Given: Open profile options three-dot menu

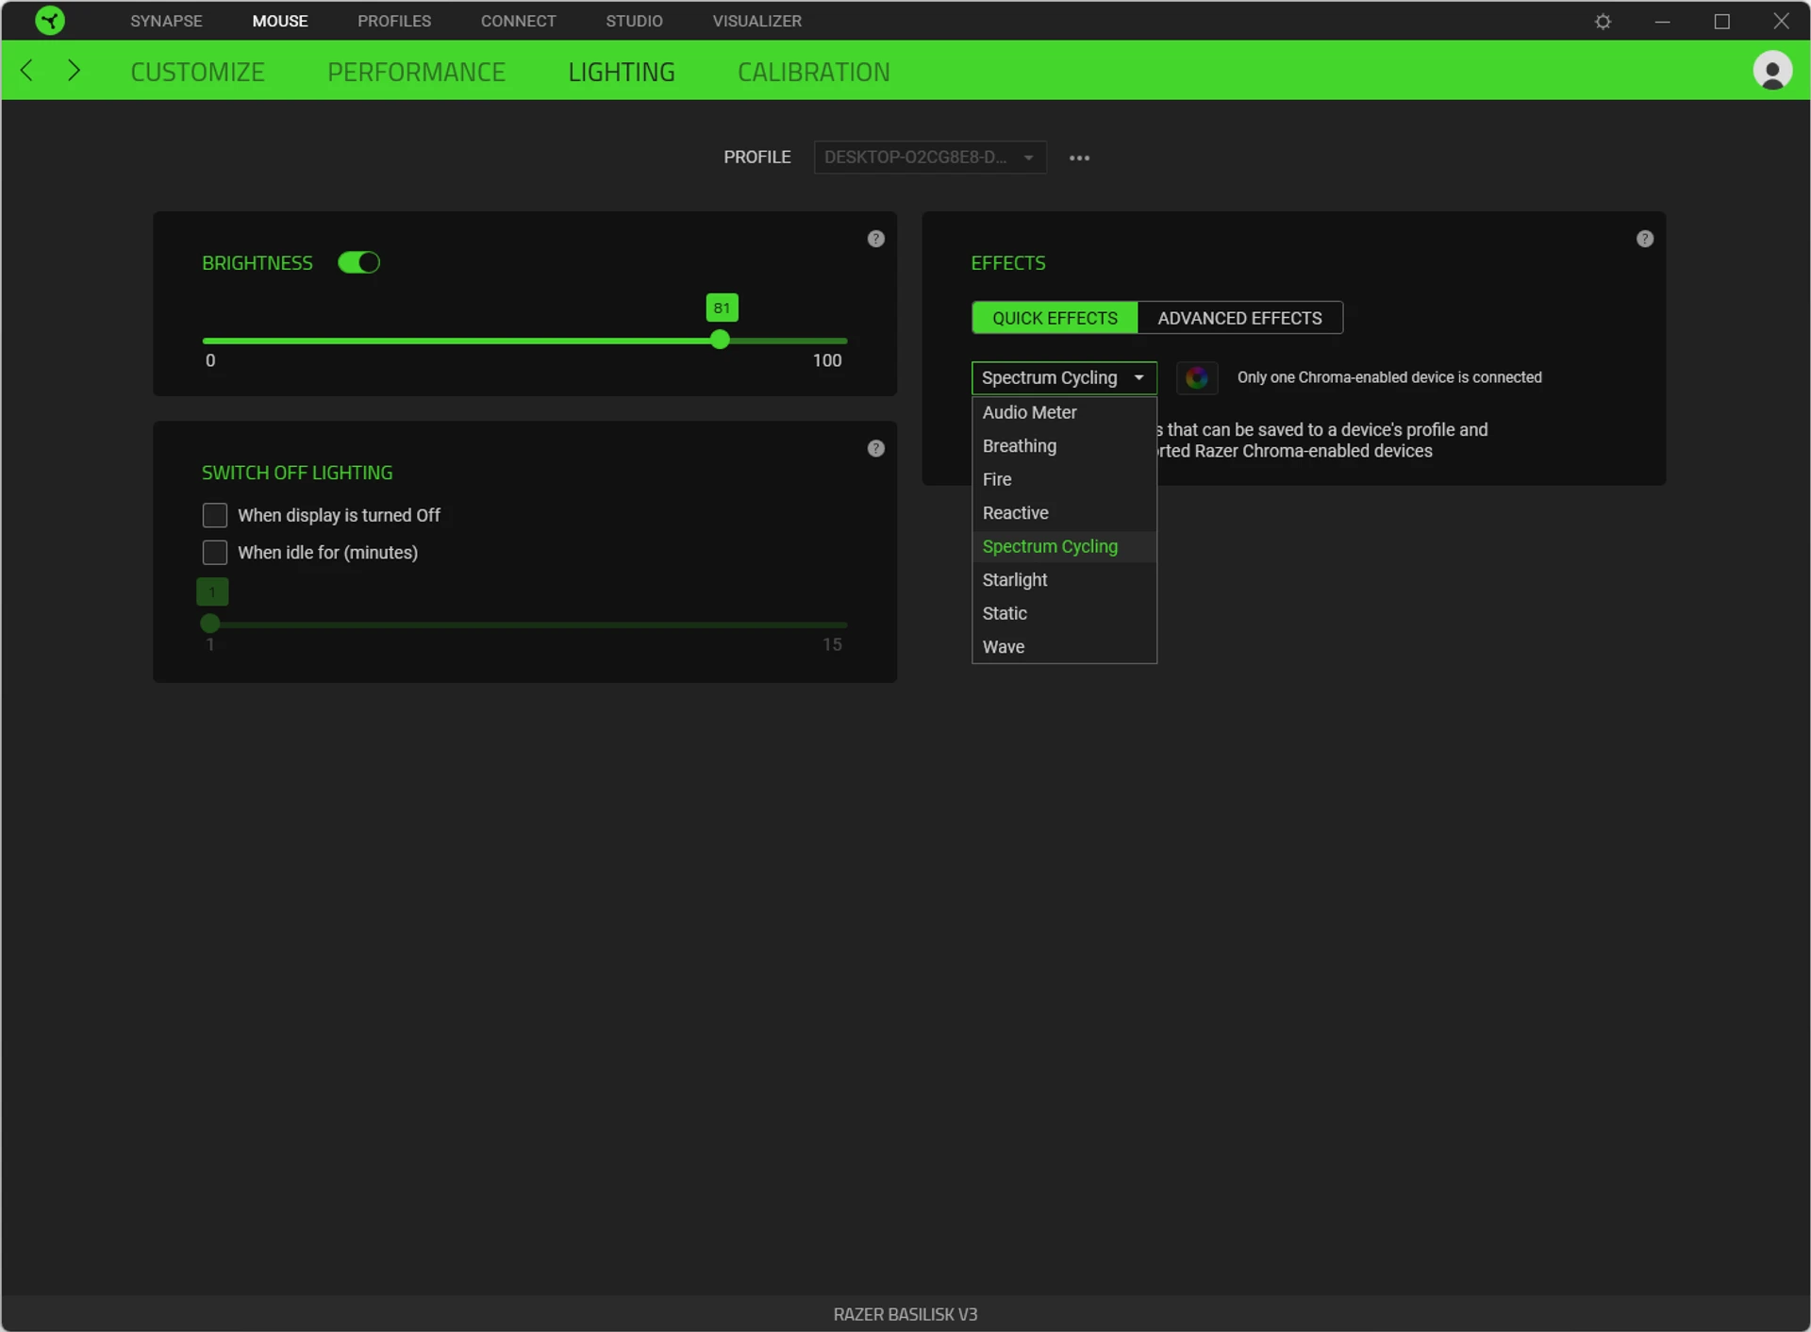Looking at the screenshot, I should point(1079,158).
